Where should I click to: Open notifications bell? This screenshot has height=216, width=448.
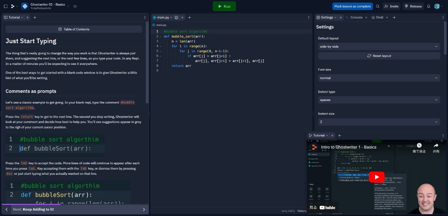428,6
